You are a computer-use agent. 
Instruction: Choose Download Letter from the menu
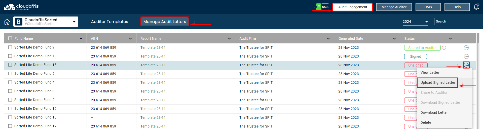444,112
